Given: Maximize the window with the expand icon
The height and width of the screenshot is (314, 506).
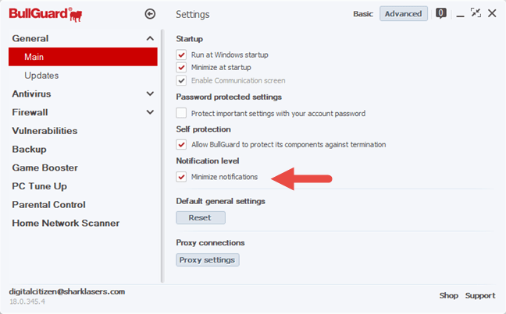Looking at the screenshot, I should click(x=476, y=13).
